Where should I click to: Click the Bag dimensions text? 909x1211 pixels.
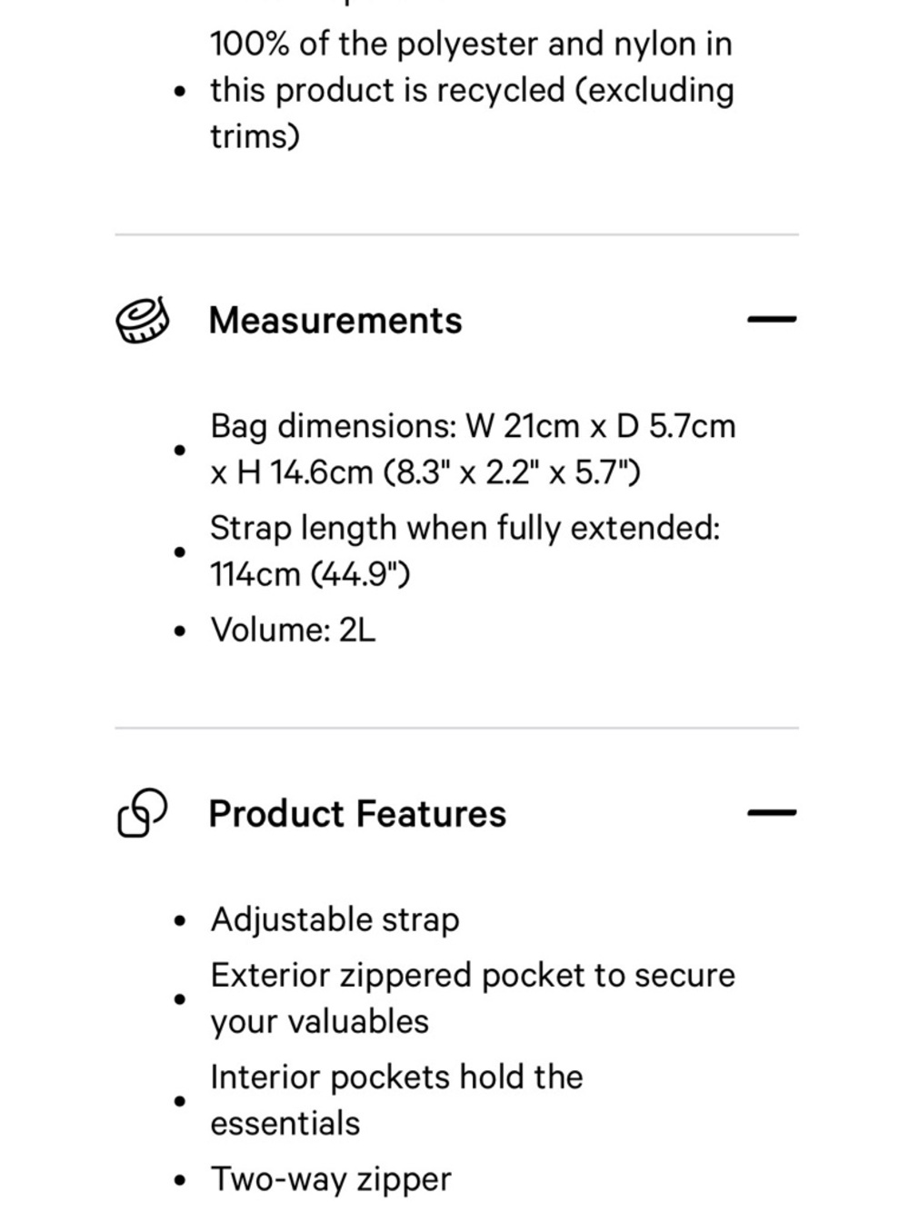click(x=473, y=449)
